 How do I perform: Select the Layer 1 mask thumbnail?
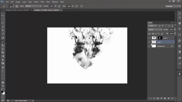160,38
